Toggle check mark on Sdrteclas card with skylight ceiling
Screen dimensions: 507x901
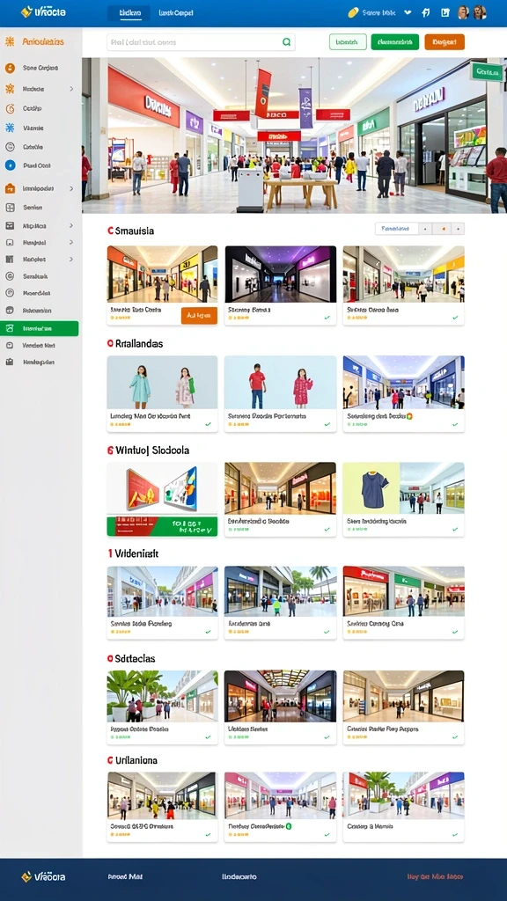coord(327,737)
